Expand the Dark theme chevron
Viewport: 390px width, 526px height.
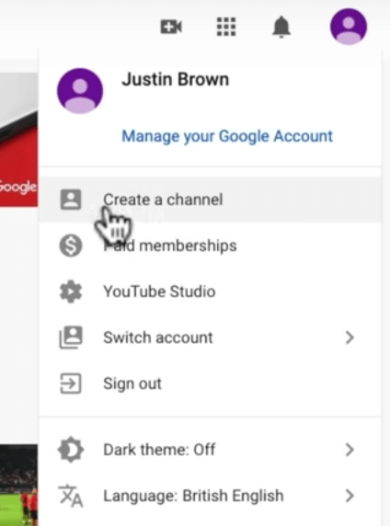pyautogui.click(x=350, y=450)
